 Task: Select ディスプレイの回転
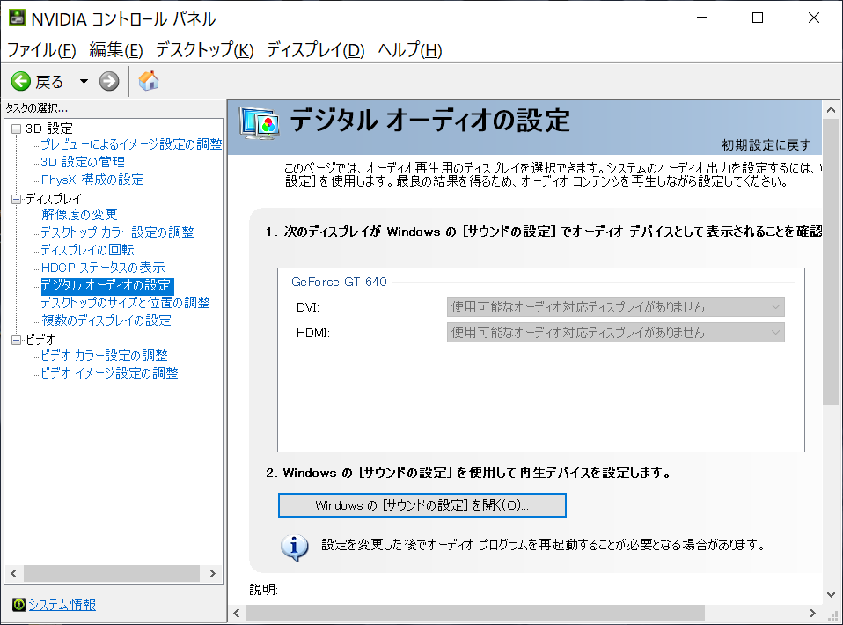click(88, 250)
